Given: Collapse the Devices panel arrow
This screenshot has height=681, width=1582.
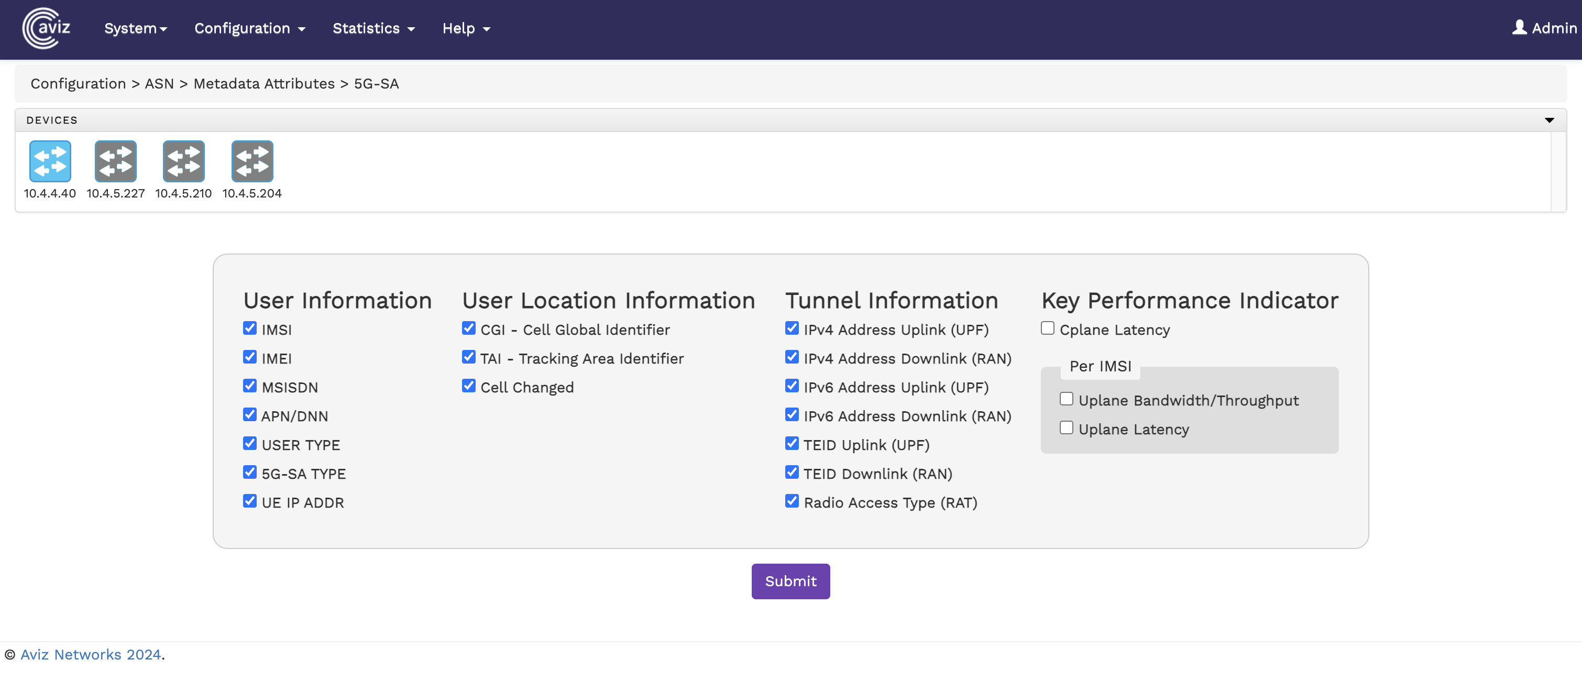Looking at the screenshot, I should [x=1549, y=120].
